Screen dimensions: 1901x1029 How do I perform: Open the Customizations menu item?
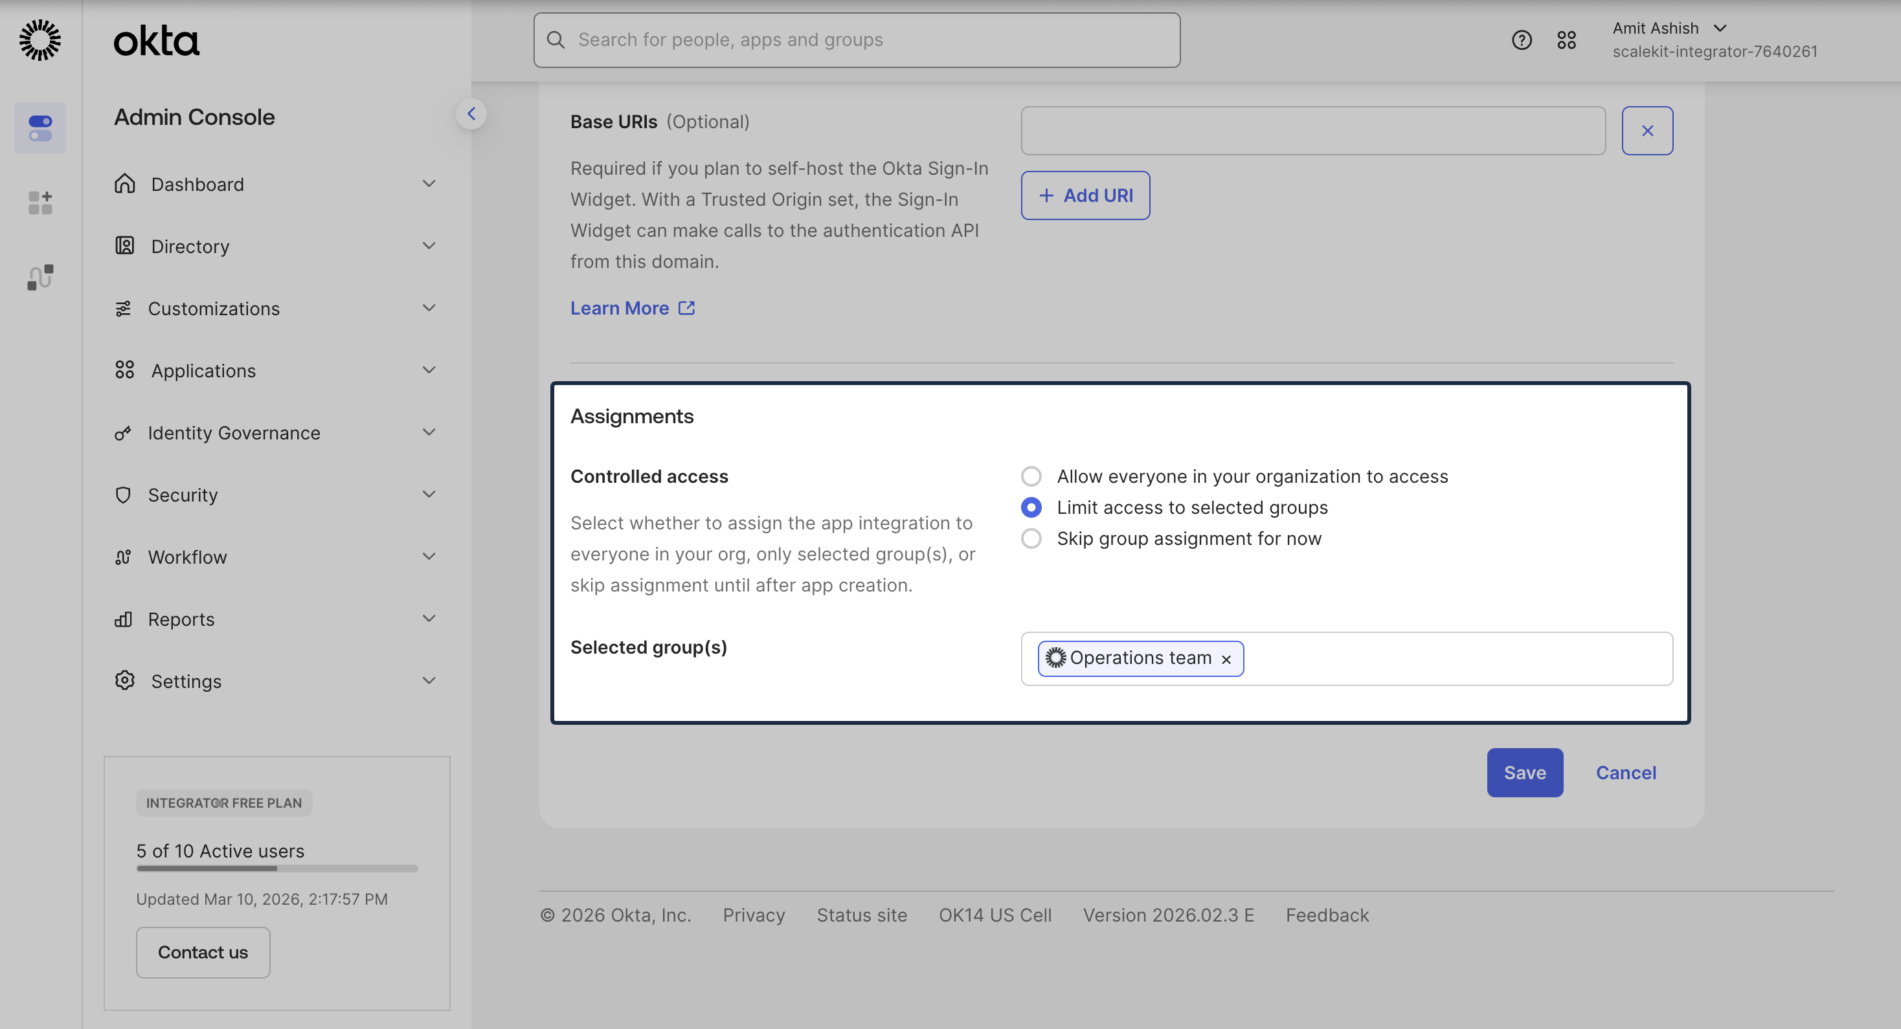click(x=214, y=308)
